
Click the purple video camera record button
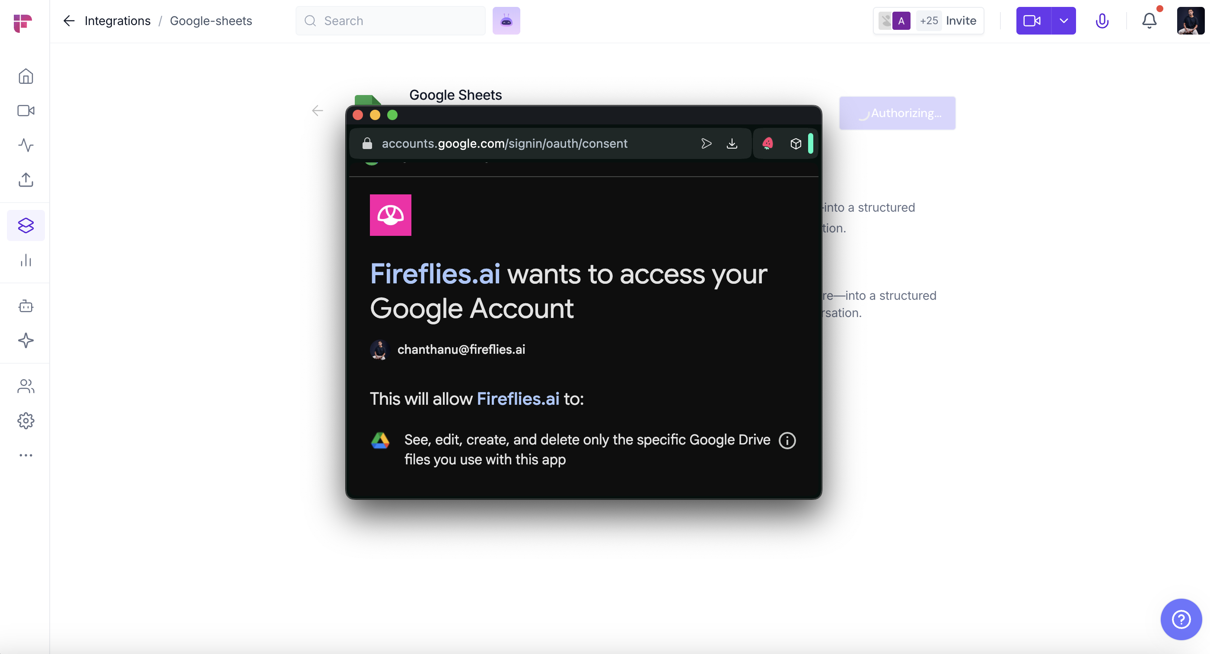pyautogui.click(x=1032, y=21)
